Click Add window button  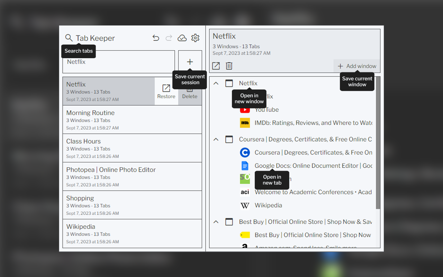[x=357, y=66]
